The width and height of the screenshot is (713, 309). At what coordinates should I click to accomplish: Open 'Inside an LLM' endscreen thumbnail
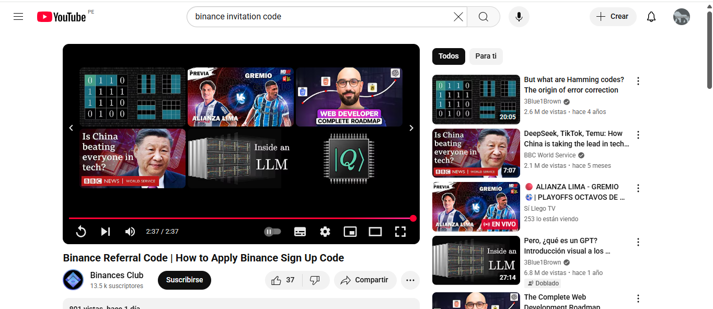point(240,158)
